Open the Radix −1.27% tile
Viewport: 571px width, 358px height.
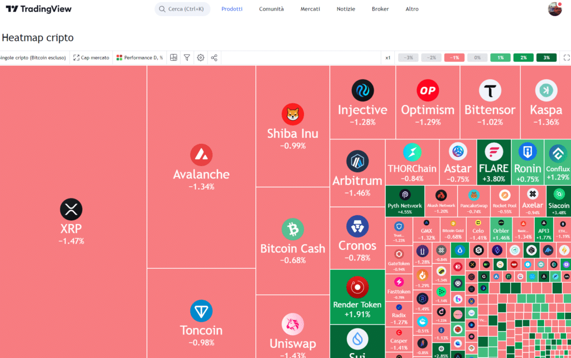(x=399, y=314)
